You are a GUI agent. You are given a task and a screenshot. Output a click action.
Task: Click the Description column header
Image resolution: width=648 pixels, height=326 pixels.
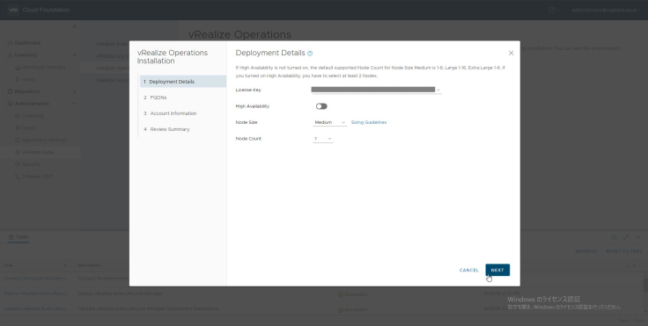(x=89, y=265)
